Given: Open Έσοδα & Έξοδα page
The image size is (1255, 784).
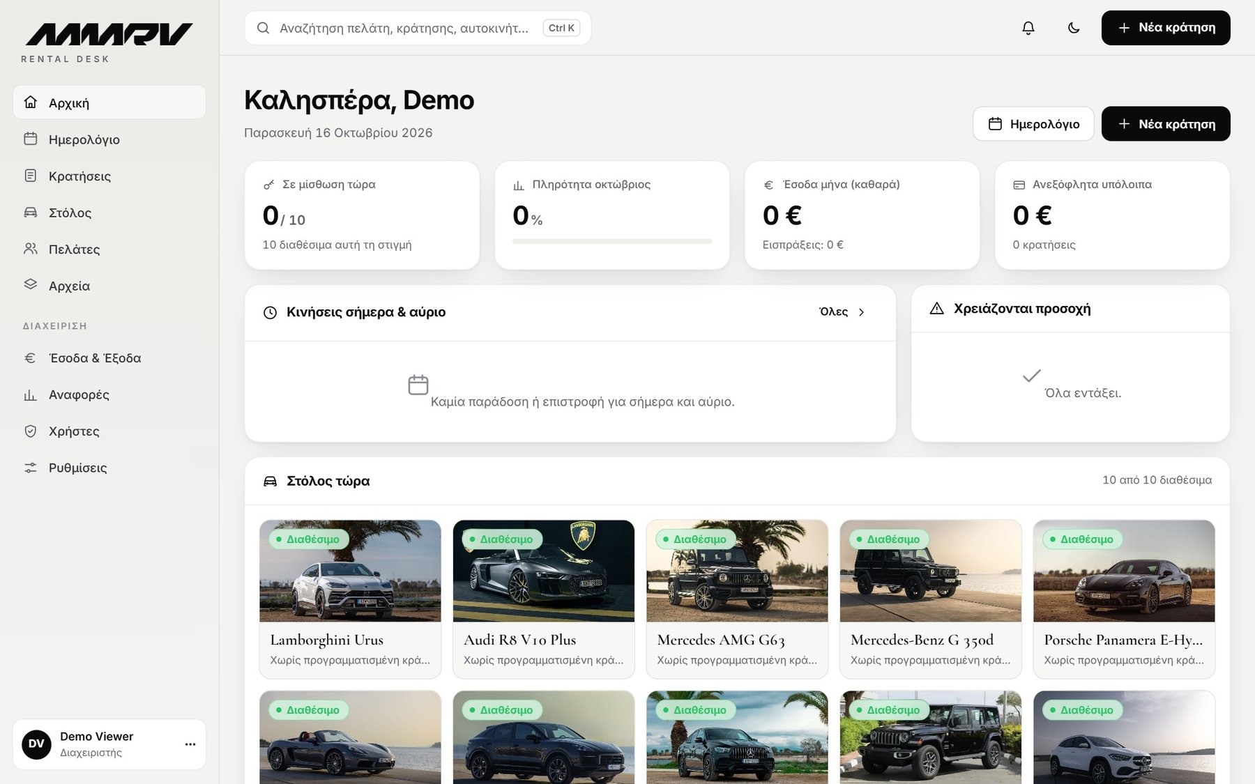Looking at the screenshot, I should [109, 358].
